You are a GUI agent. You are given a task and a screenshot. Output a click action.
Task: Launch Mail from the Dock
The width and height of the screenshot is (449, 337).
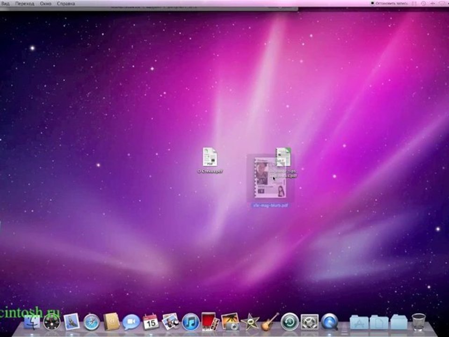72,322
